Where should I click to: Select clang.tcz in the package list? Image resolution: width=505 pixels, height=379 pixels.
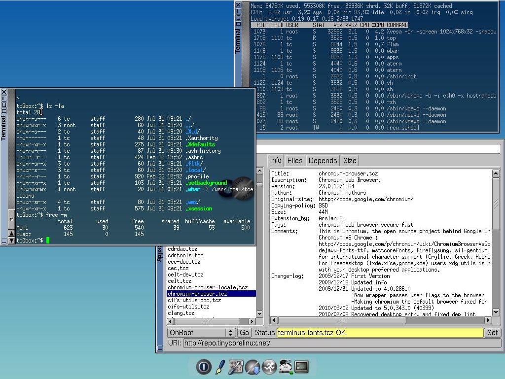click(x=181, y=313)
